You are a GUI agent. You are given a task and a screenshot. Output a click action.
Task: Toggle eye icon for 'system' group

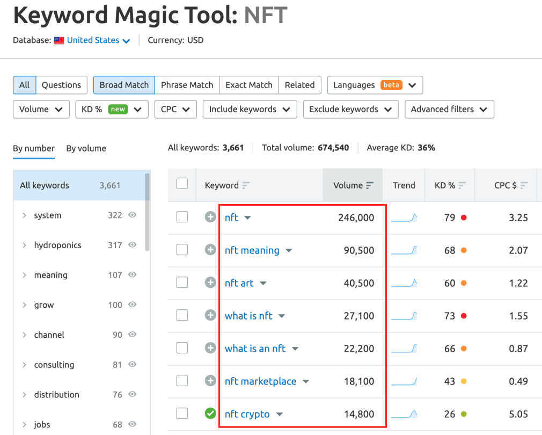133,215
